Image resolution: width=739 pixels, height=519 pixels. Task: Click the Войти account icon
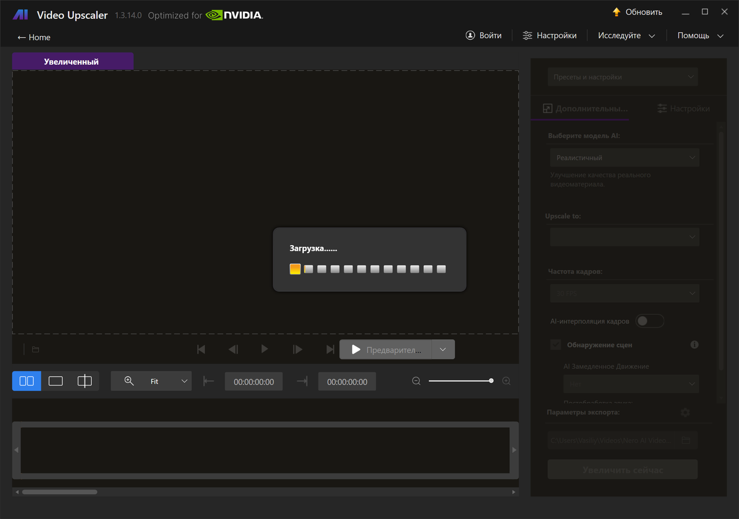coord(469,35)
